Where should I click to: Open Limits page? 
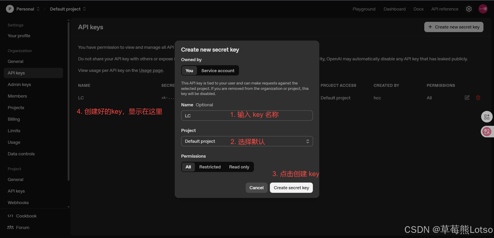[14, 131]
